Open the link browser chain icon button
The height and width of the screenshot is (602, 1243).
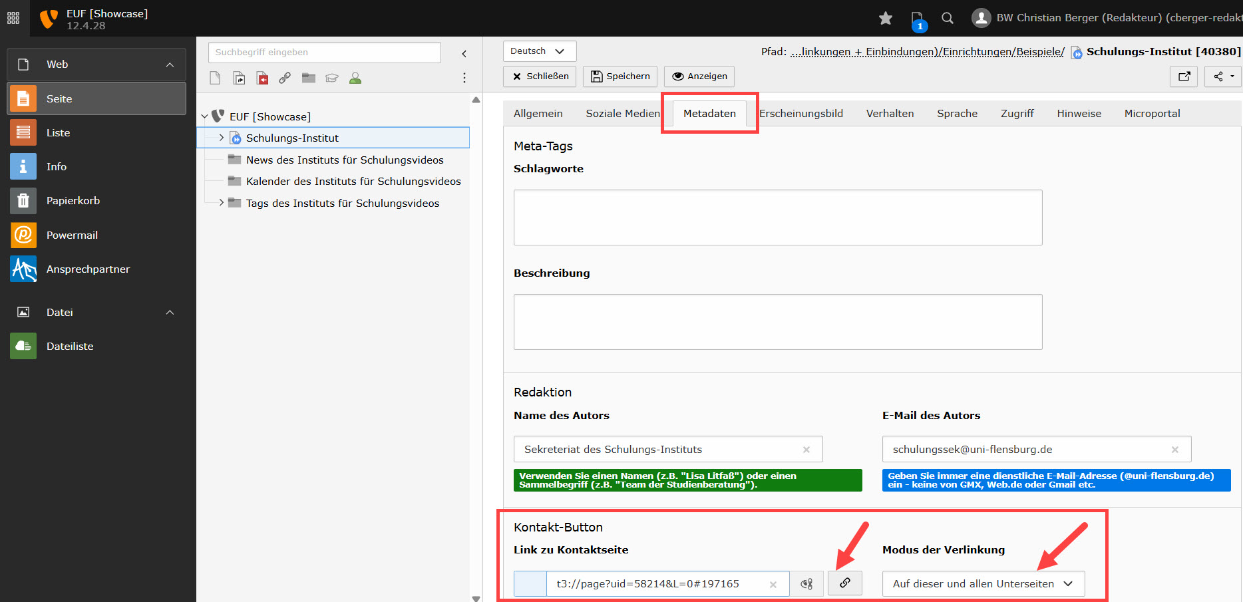[844, 583]
